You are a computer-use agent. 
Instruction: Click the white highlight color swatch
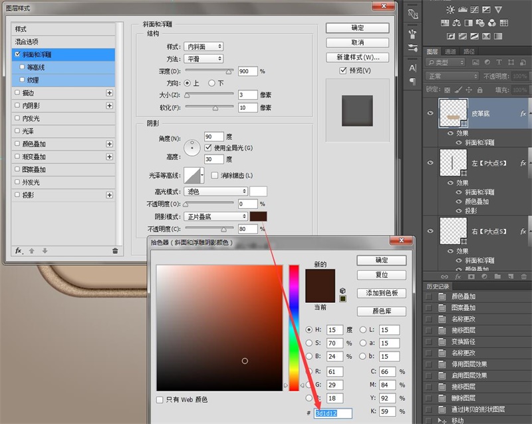pos(258,192)
